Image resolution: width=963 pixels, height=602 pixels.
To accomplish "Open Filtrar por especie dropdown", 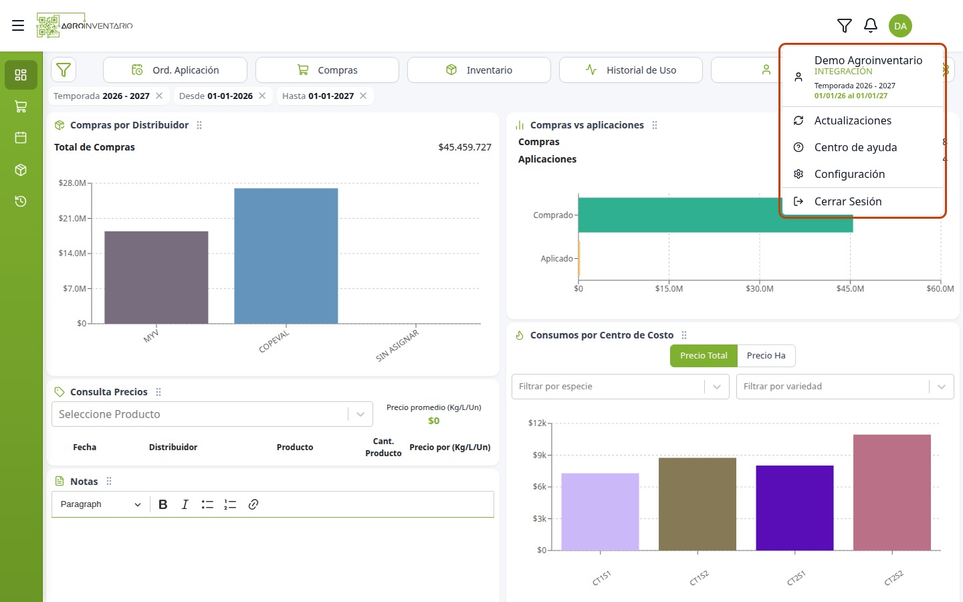I will (620, 387).
